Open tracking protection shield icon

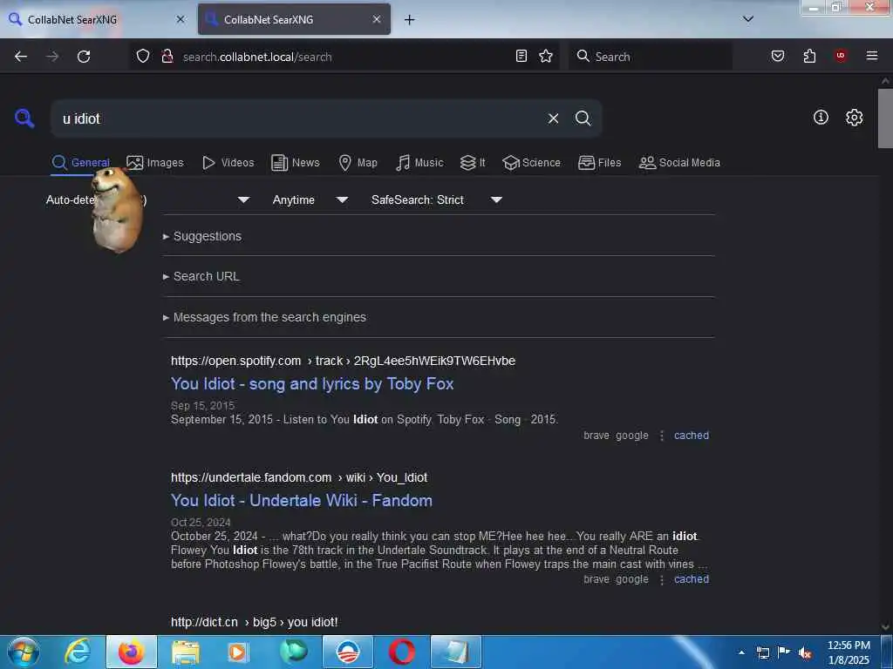pyautogui.click(x=143, y=57)
